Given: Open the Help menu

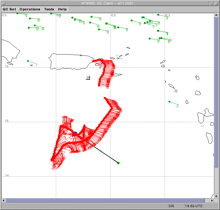Looking at the screenshot, I should 62,9.
